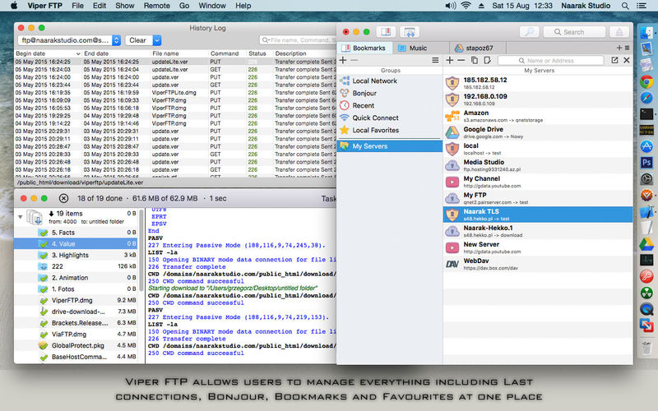Open server in new window icon
Image resolution: width=658 pixels, height=411 pixels.
[615, 60]
